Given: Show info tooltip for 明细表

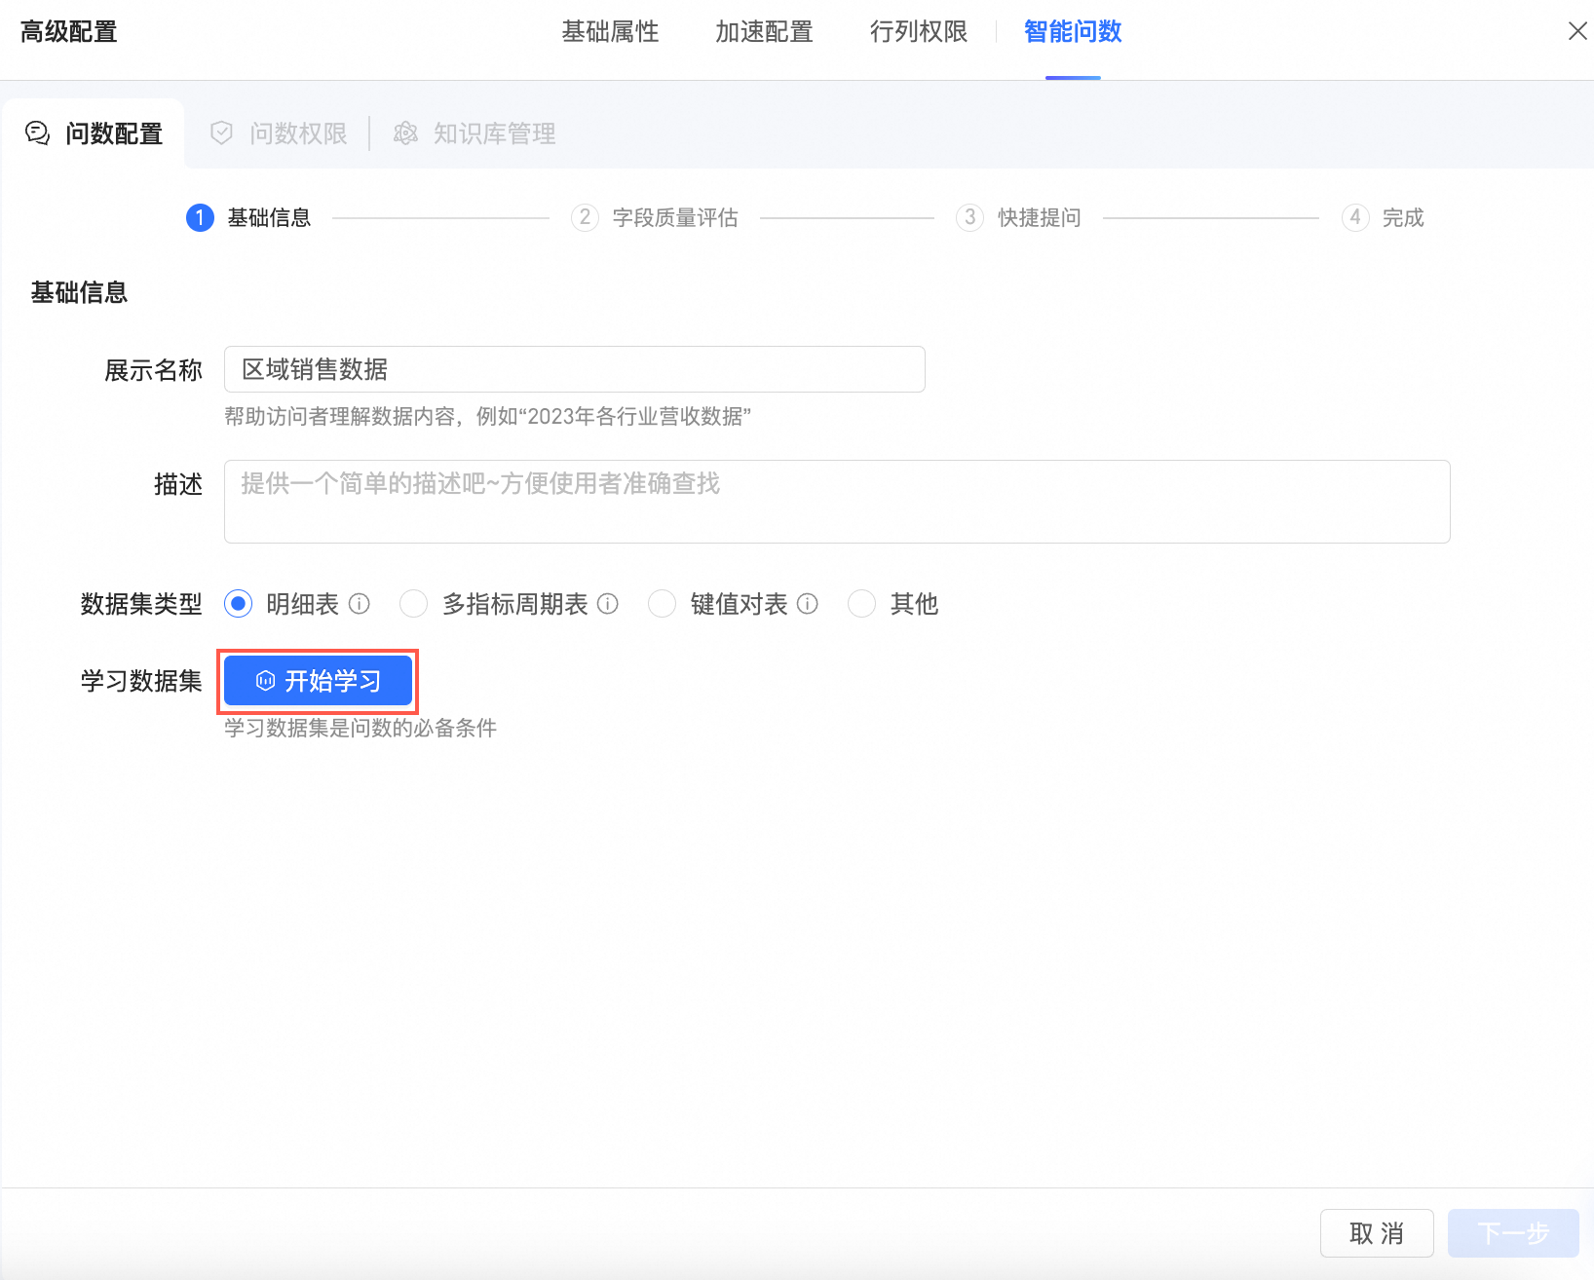Looking at the screenshot, I should click(x=360, y=604).
